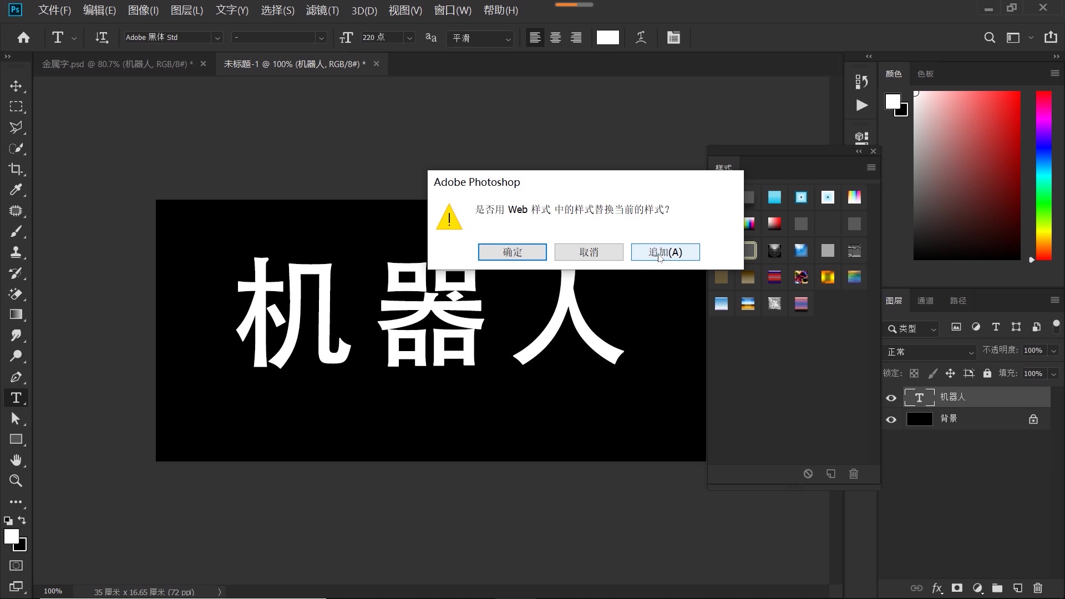The height and width of the screenshot is (599, 1065).
Task: Hide the 机器人 text layer
Action: click(x=891, y=398)
